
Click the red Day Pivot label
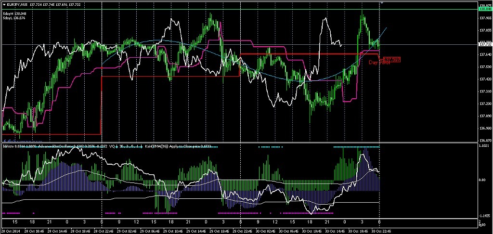379,63
